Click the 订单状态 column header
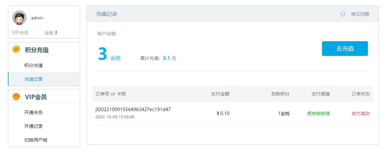This screenshot has height=154, width=386. coord(361,94)
